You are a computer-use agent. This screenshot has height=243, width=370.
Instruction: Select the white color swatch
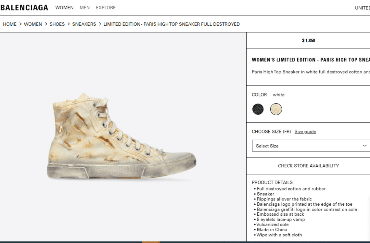click(276, 109)
